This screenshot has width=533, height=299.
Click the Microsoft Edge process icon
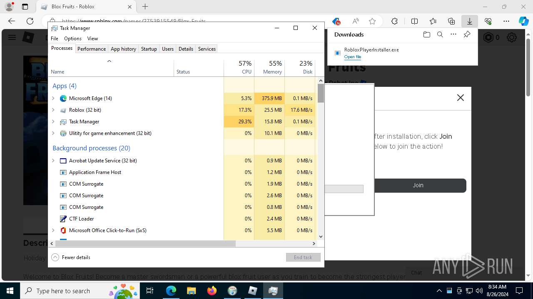pos(63,98)
